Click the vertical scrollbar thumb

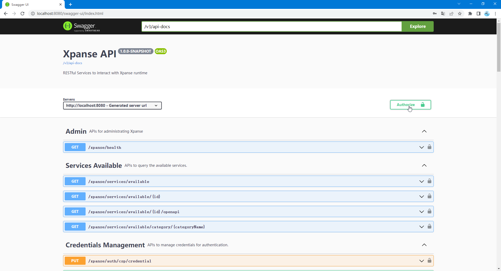coord(499,47)
